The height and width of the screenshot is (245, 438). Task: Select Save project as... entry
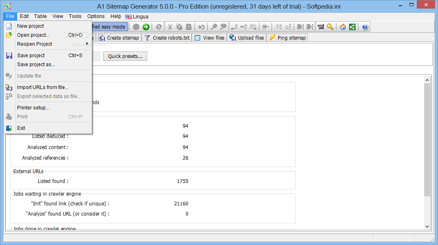49,65
